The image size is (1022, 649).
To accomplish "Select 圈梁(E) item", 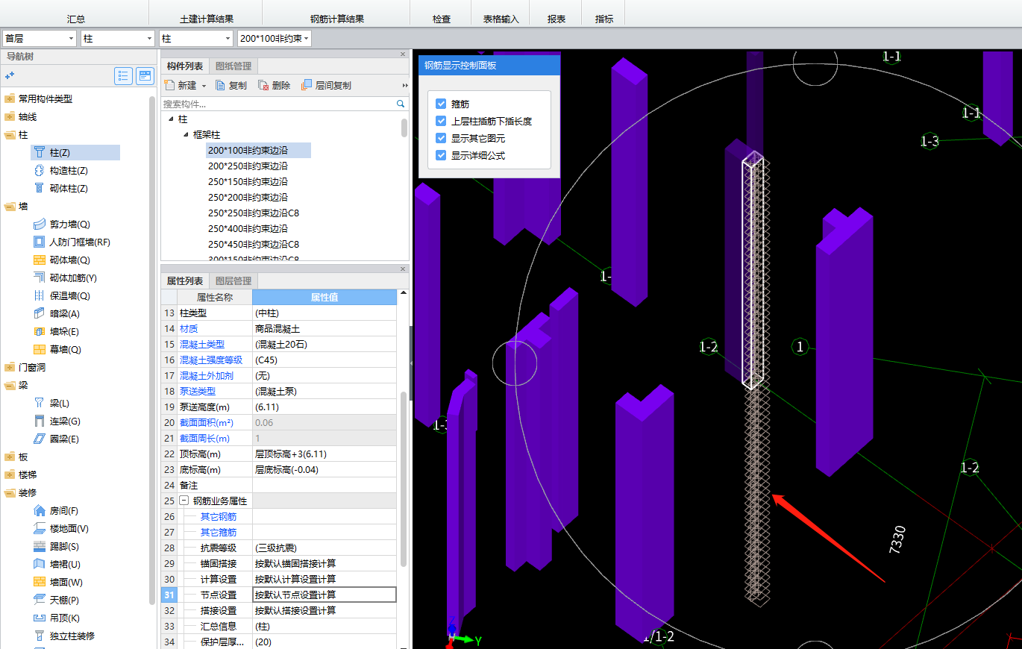I will coord(64,439).
